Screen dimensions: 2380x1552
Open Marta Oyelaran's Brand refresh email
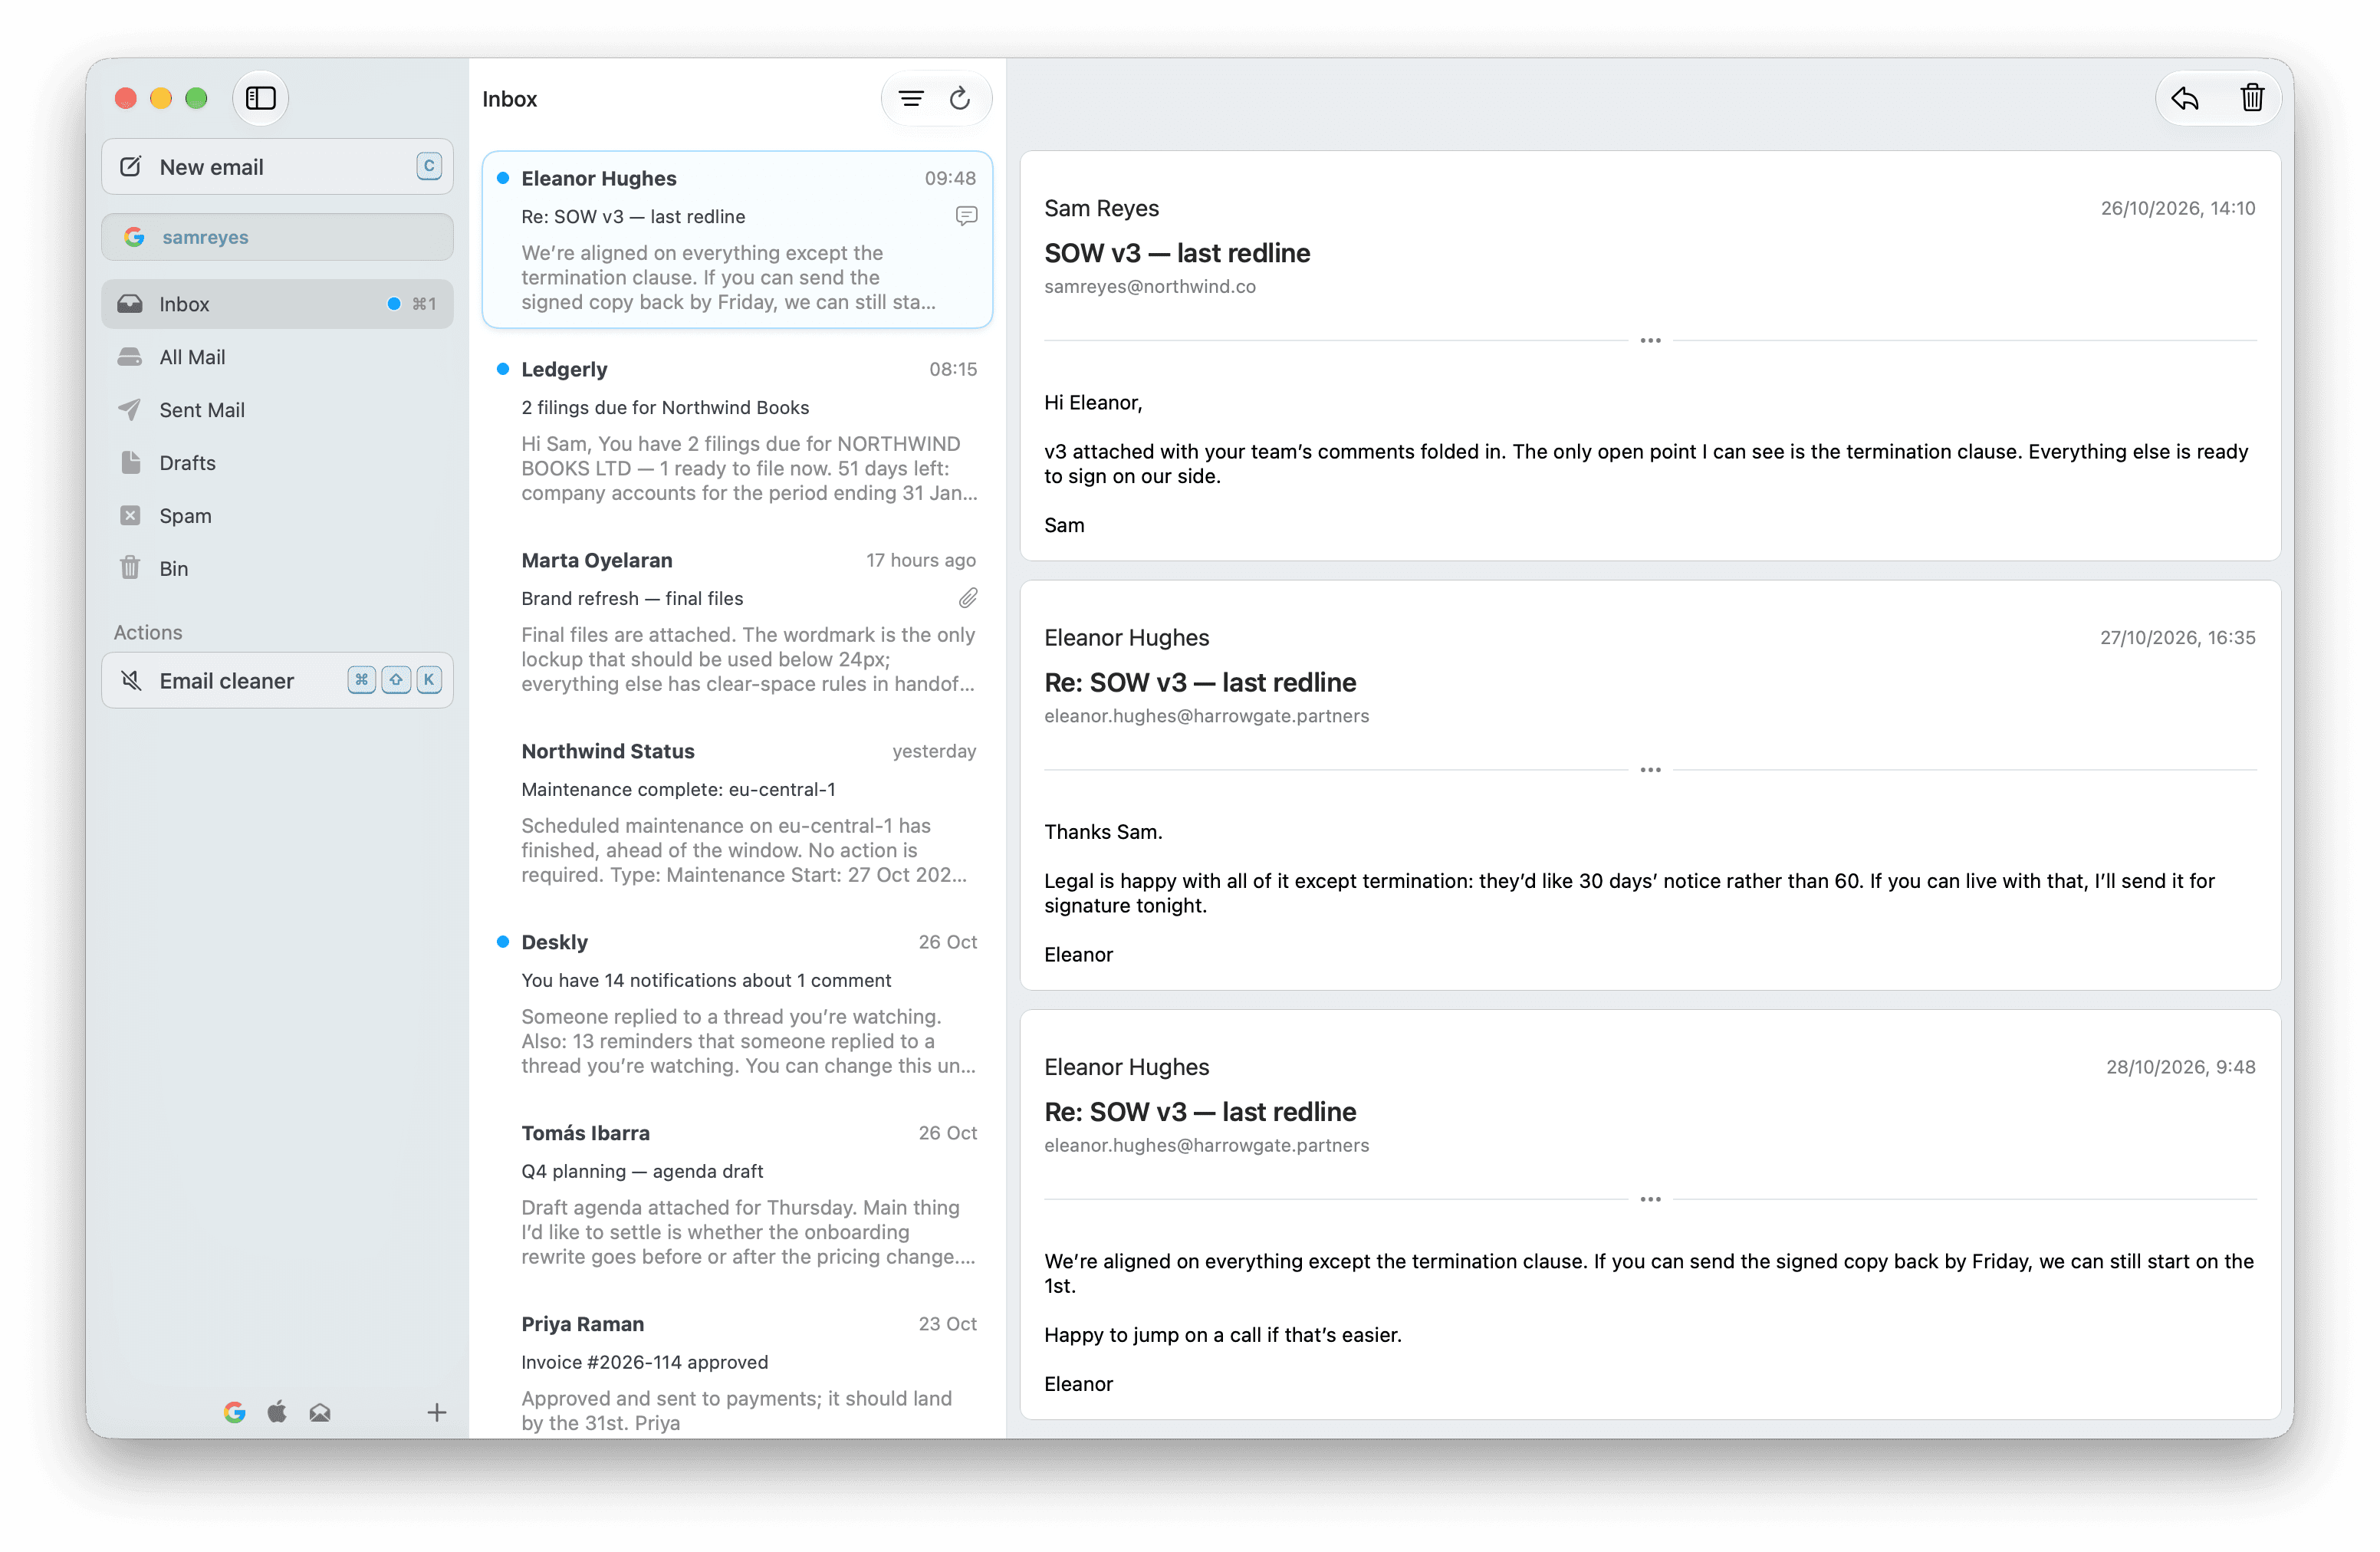coord(737,622)
